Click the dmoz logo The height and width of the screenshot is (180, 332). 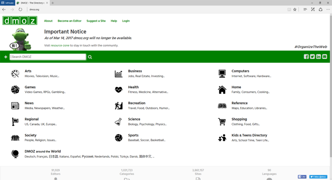20,21
